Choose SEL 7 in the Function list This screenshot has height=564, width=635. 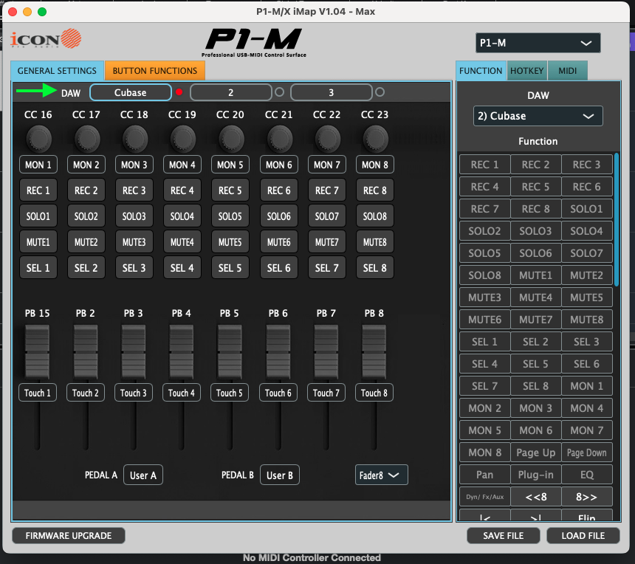point(485,386)
